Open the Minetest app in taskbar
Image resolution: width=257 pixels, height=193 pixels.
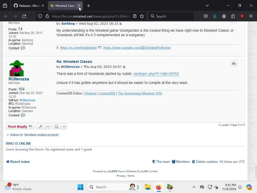170,187
